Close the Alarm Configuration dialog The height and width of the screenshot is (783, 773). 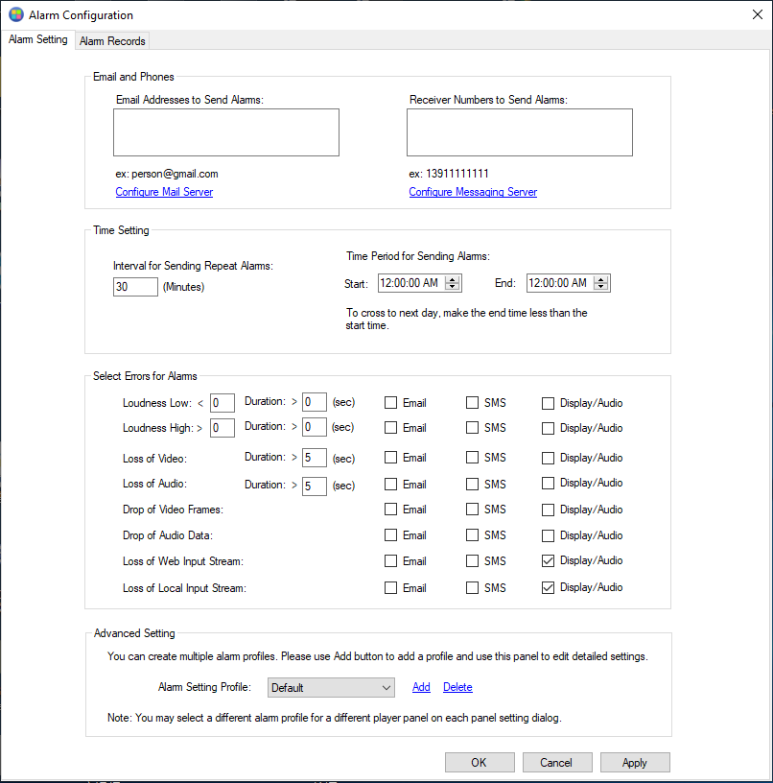tap(757, 14)
